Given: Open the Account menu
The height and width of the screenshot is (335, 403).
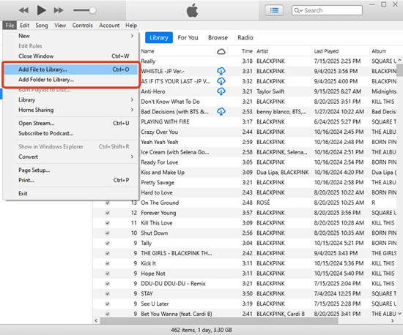Looking at the screenshot, I should [109, 26].
